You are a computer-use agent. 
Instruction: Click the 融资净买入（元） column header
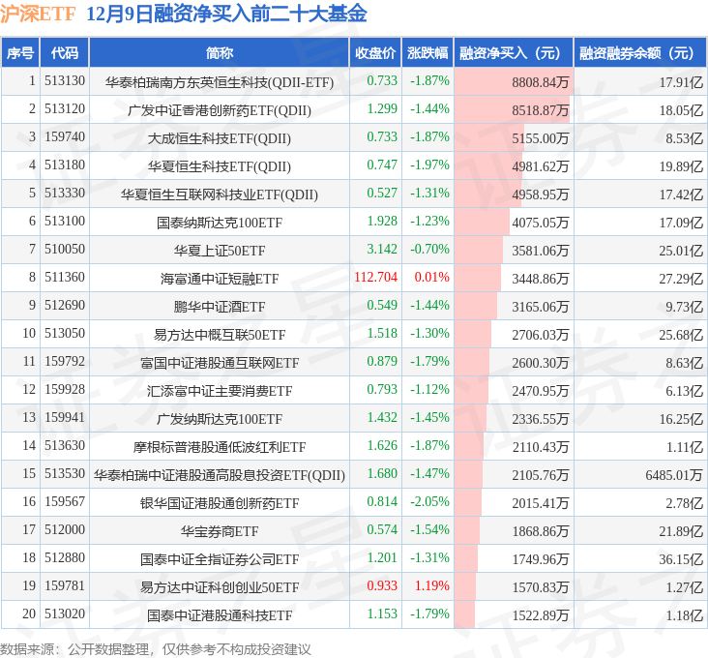pyautogui.click(x=514, y=53)
